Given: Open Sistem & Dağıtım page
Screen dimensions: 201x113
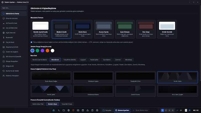Looking at the screenshot, I should tap(14, 52).
